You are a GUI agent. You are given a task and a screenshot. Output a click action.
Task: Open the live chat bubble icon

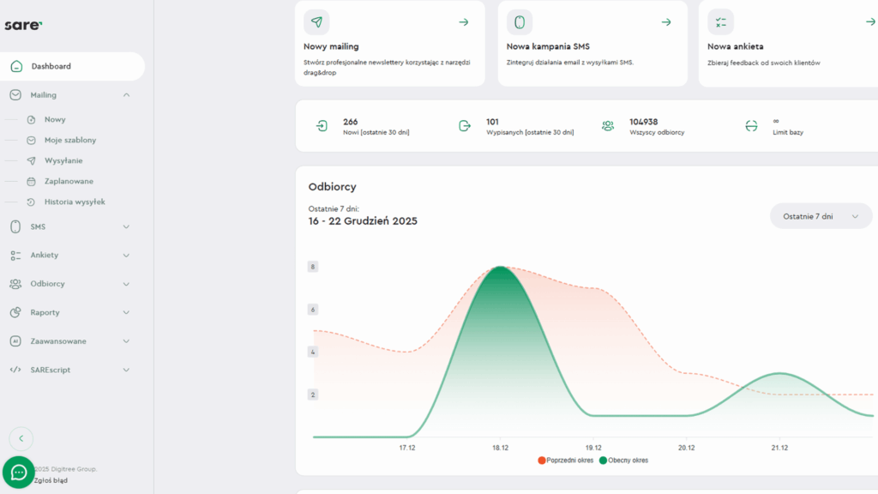point(19,472)
